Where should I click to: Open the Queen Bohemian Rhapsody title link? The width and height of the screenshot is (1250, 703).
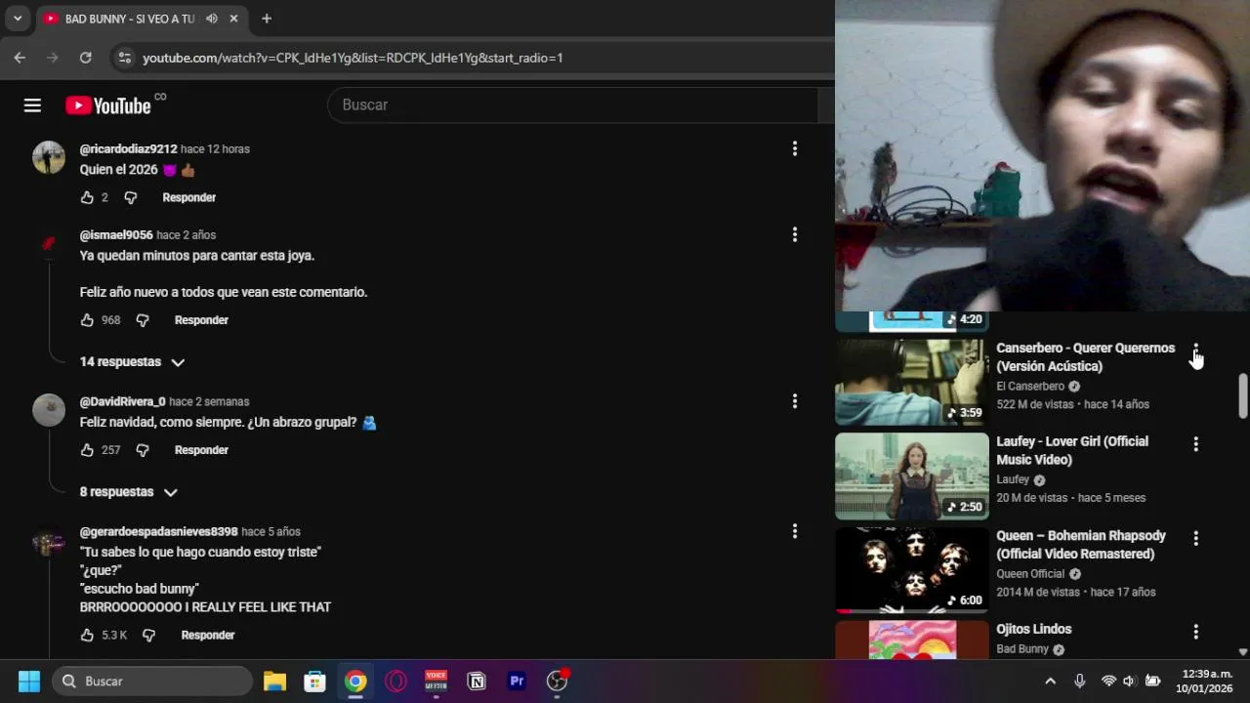(x=1081, y=545)
